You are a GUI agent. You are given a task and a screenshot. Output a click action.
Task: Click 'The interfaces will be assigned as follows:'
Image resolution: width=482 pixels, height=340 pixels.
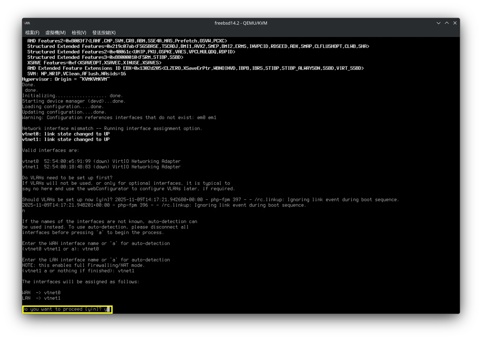click(81, 282)
